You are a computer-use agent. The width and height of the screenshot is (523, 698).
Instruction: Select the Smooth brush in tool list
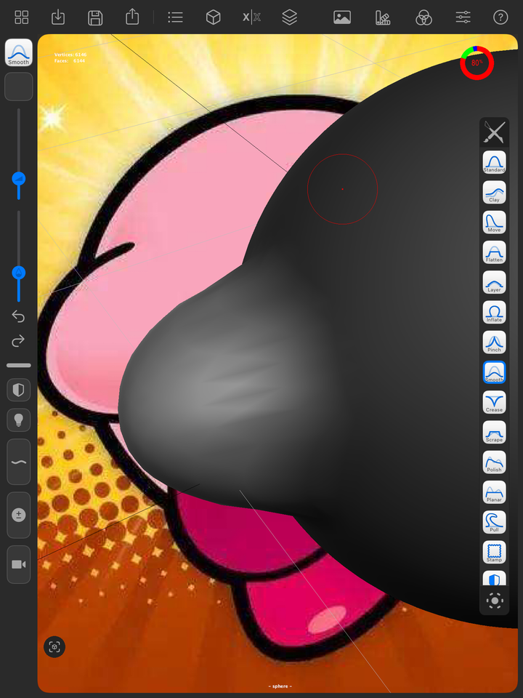point(495,372)
